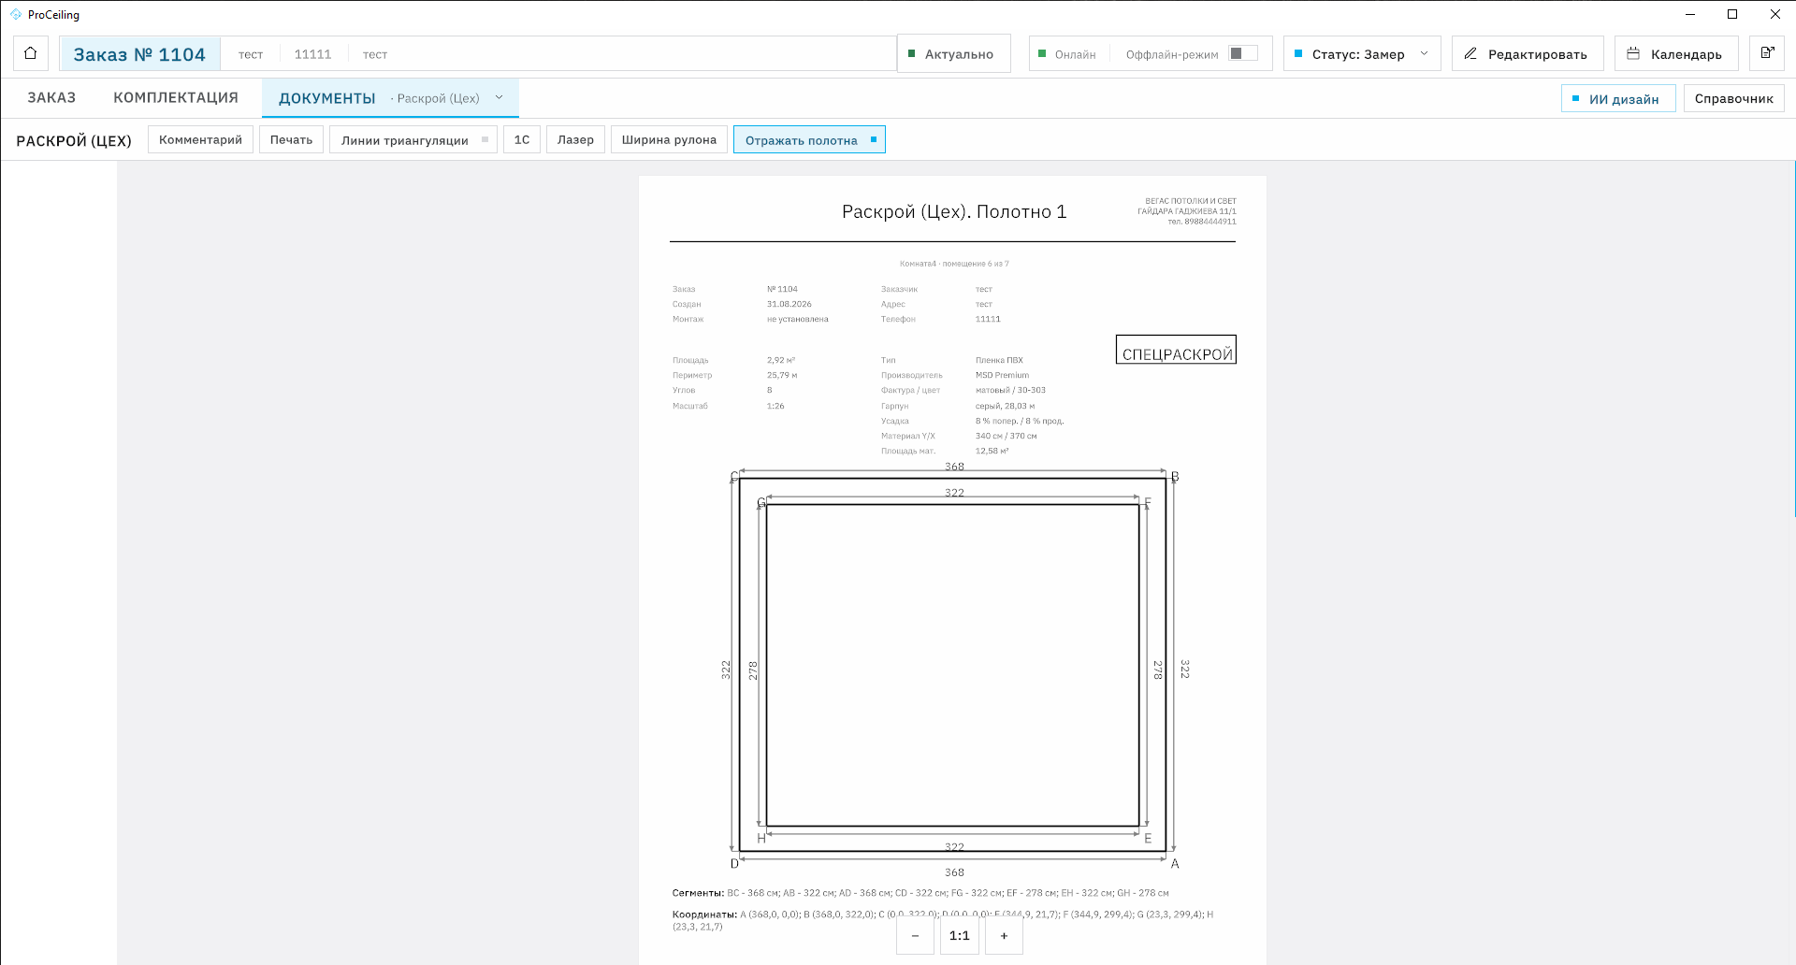
Task: Click the Лазер button
Action: (575, 139)
